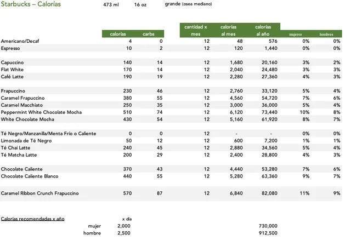Select Caramel Macchiato yearly calories 36,000
This screenshot has height=240, width=351.
pyautogui.click(x=269, y=105)
